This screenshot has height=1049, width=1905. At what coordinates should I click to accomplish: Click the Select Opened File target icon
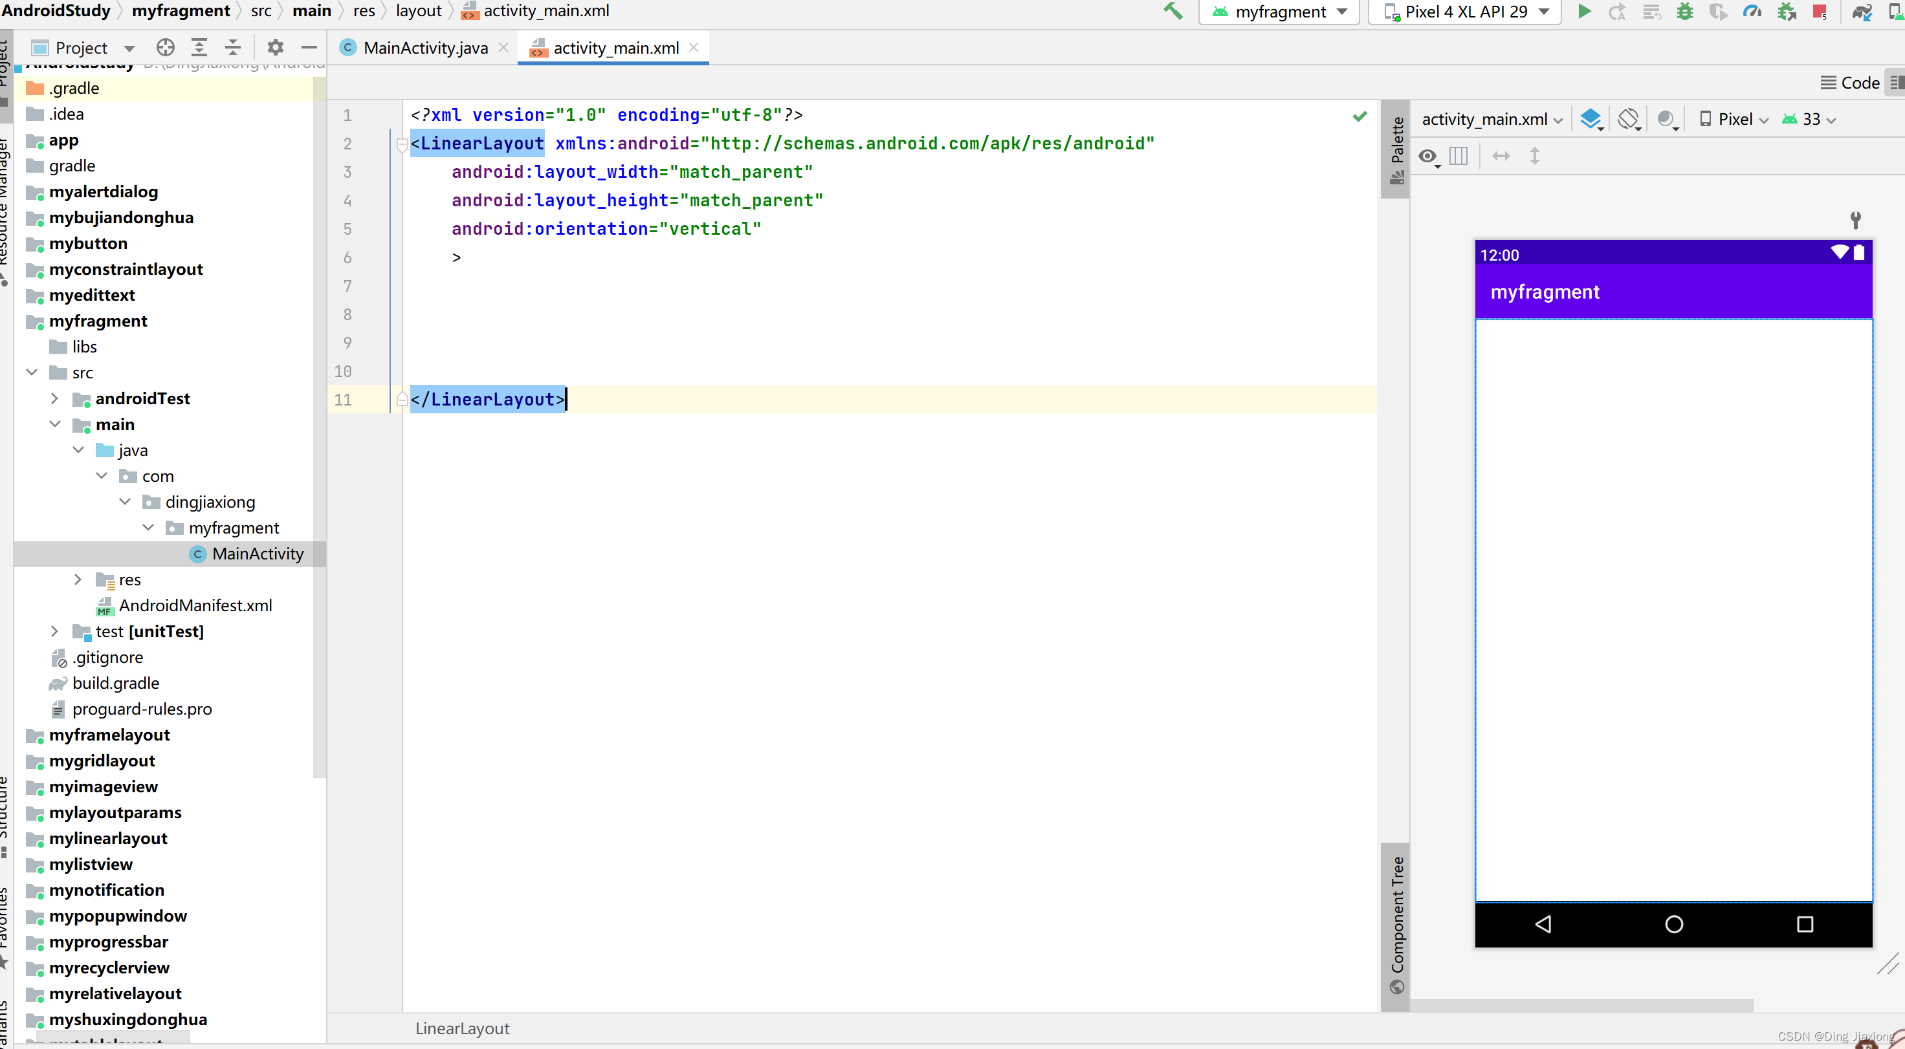click(166, 48)
